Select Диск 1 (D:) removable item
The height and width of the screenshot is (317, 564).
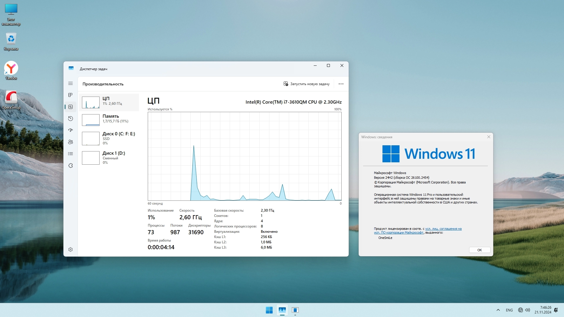click(109, 158)
